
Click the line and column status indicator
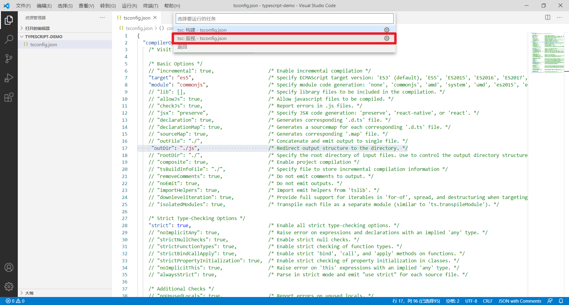click(416, 301)
